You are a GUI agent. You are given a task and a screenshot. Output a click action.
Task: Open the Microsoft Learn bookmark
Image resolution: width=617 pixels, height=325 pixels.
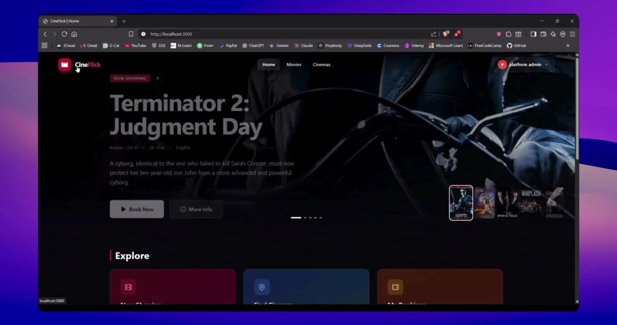tap(446, 45)
